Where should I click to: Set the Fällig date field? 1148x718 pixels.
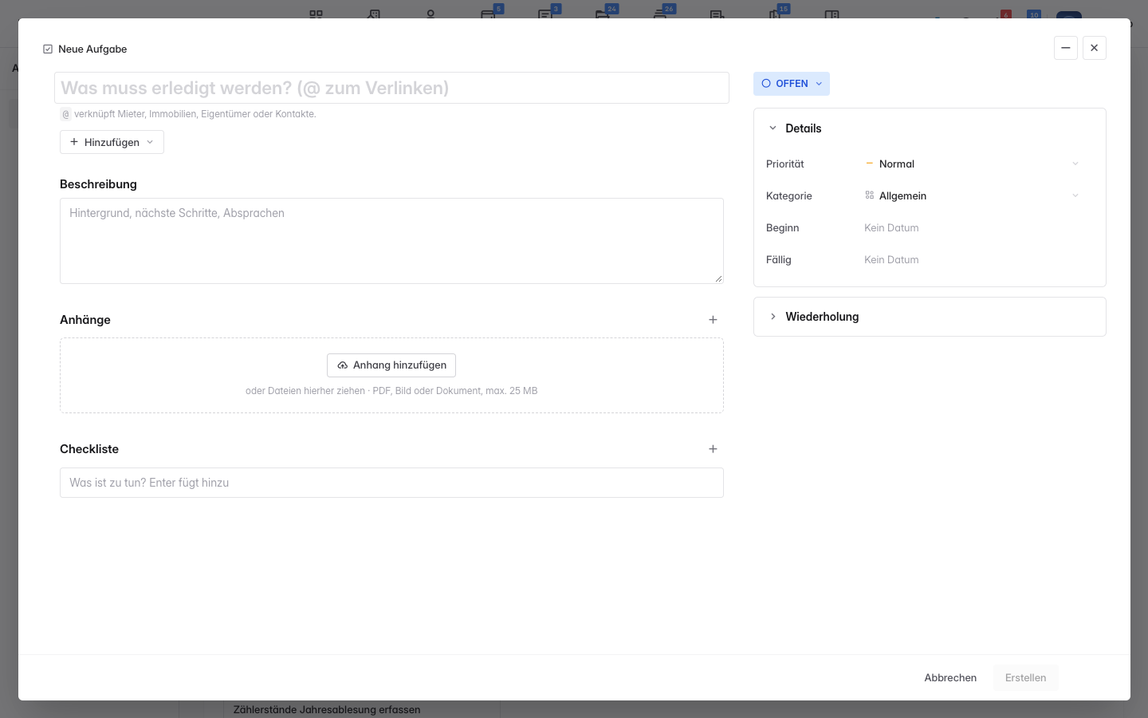(x=891, y=259)
